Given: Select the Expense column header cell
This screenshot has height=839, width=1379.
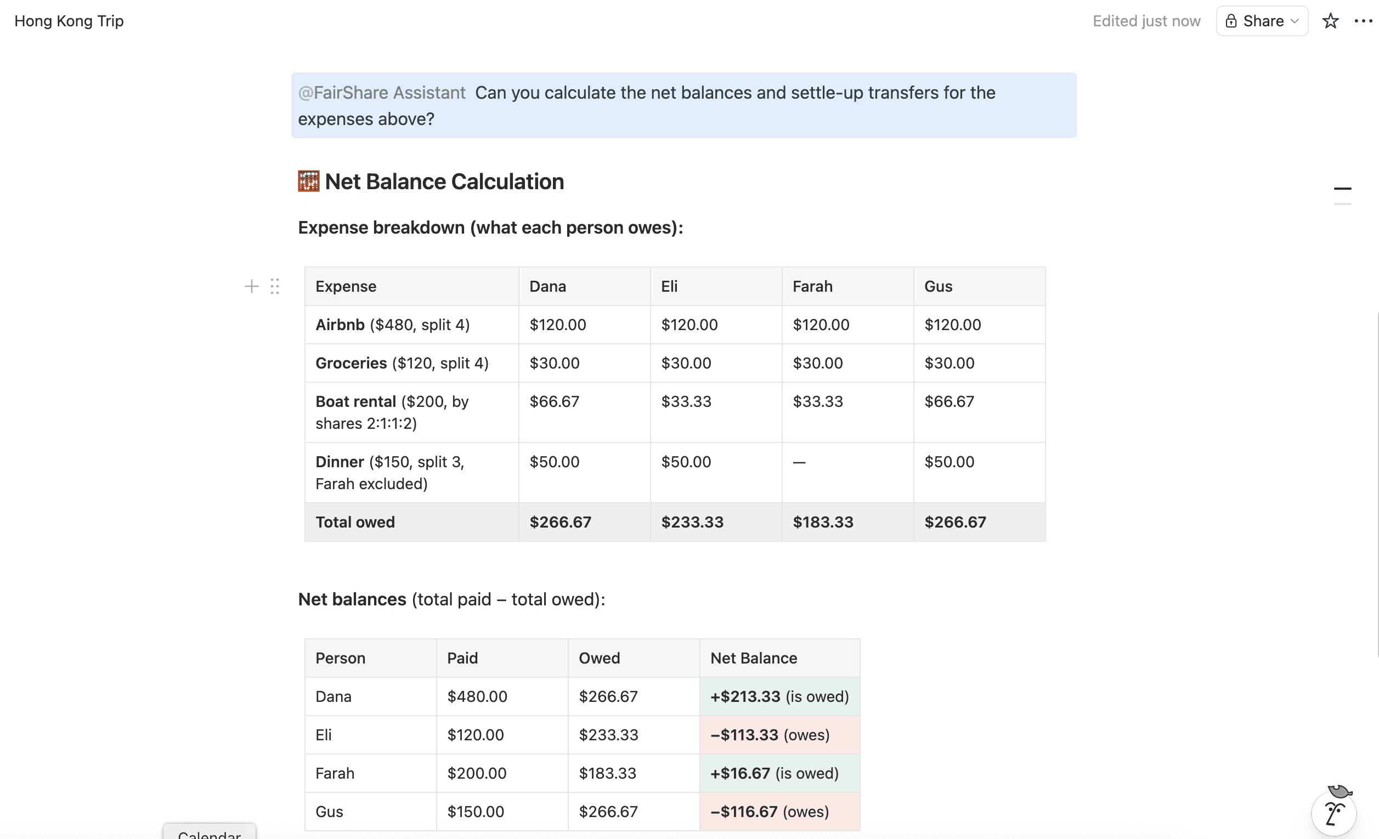Looking at the screenshot, I should point(411,286).
